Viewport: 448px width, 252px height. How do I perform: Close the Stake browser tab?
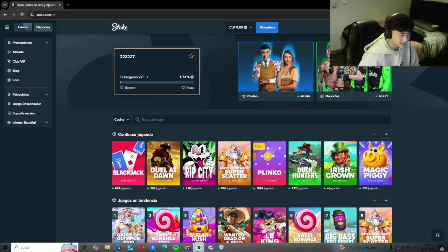(60, 5)
